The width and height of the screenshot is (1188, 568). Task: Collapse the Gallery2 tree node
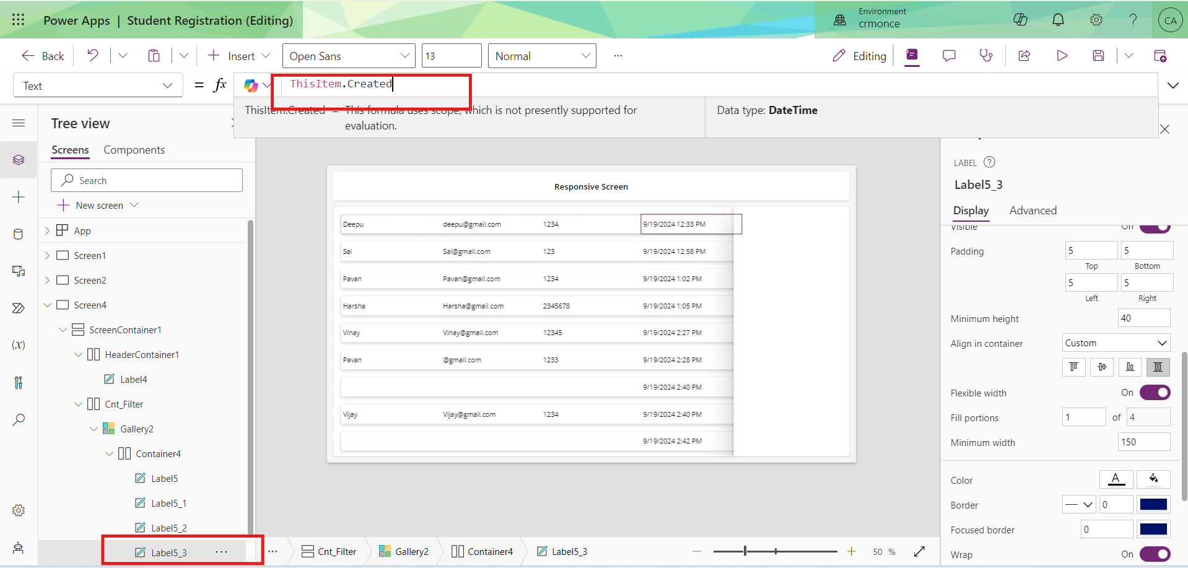[x=94, y=429]
